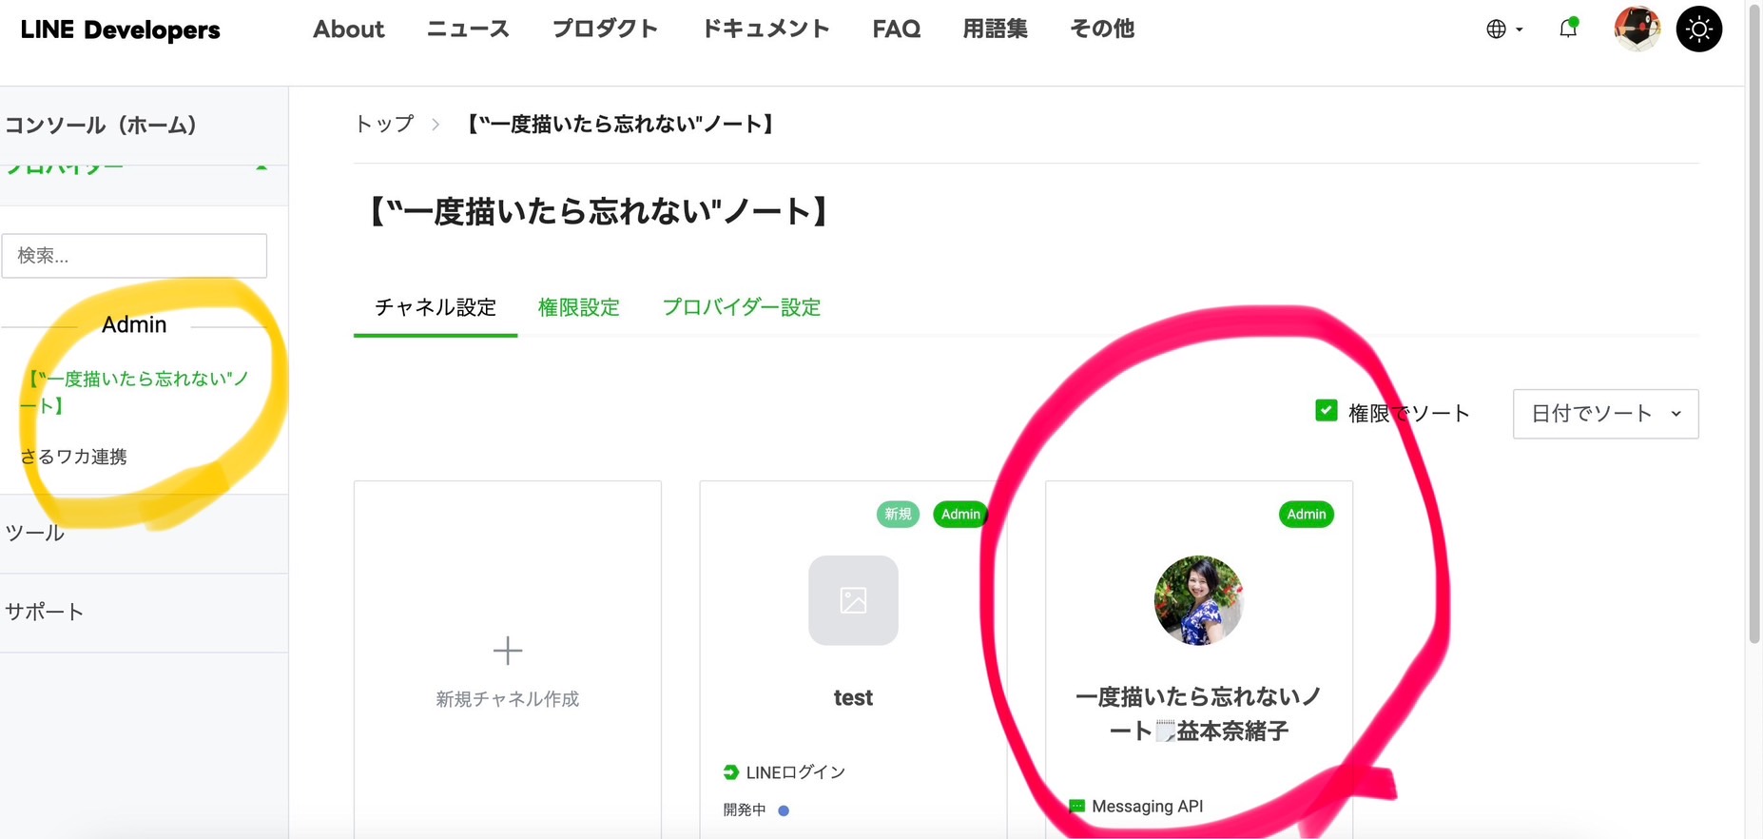Open ツール in the sidebar

[x=35, y=533]
